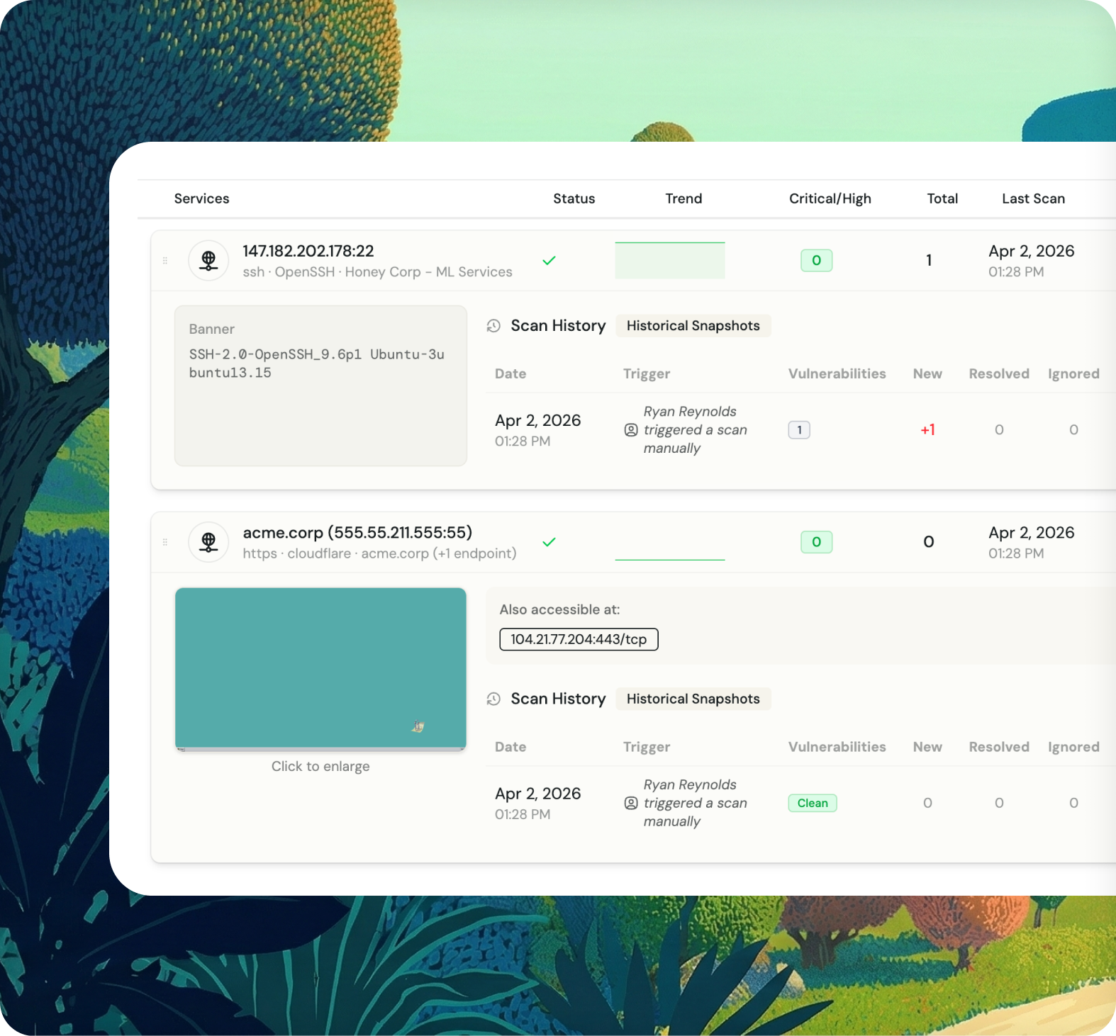This screenshot has width=1116, height=1036.
Task: Click the Ignored header in SSH scan history
Action: (1073, 374)
